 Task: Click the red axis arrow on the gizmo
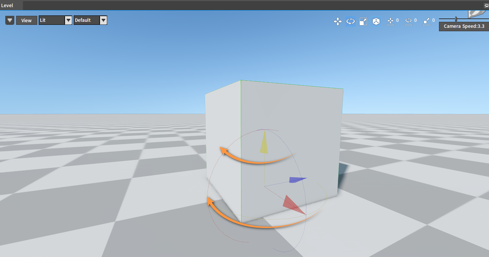(x=293, y=204)
